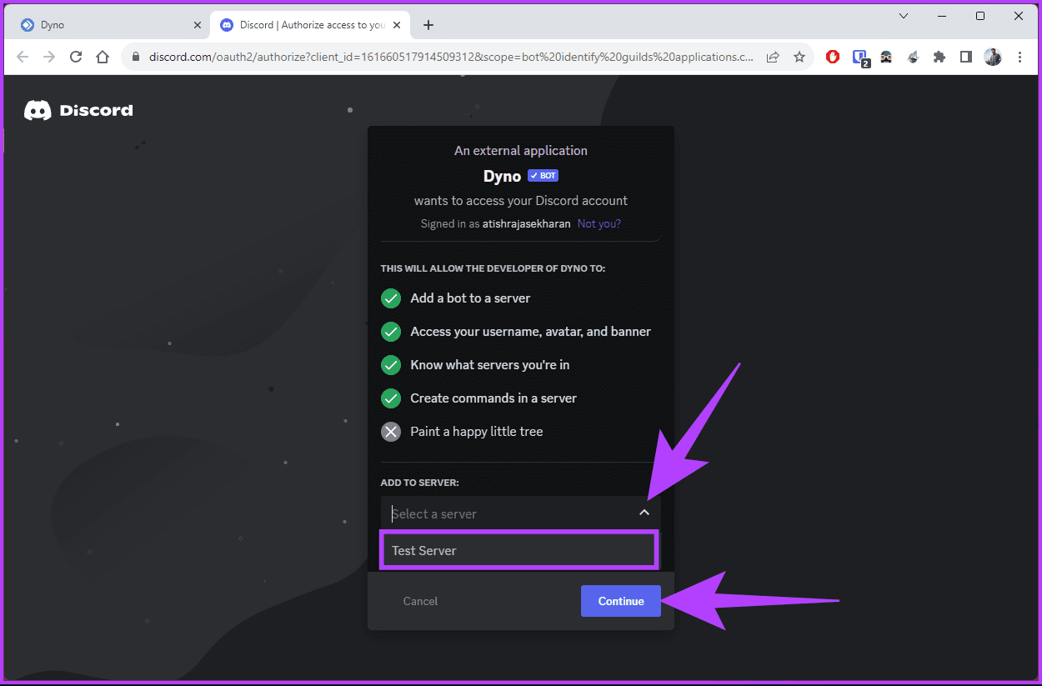Reload the Discord authorization page
This screenshot has height=686, width=1042.
click(x=76, y=57)
